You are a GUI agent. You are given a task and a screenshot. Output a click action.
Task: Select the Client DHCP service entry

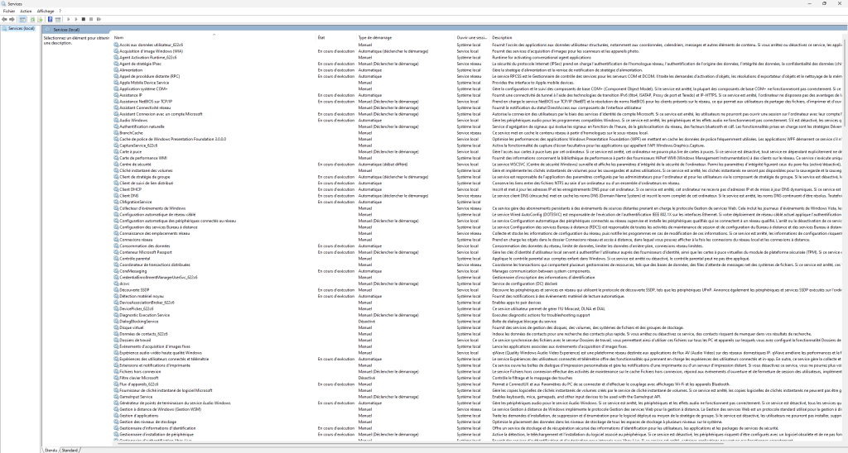point(131,189)
